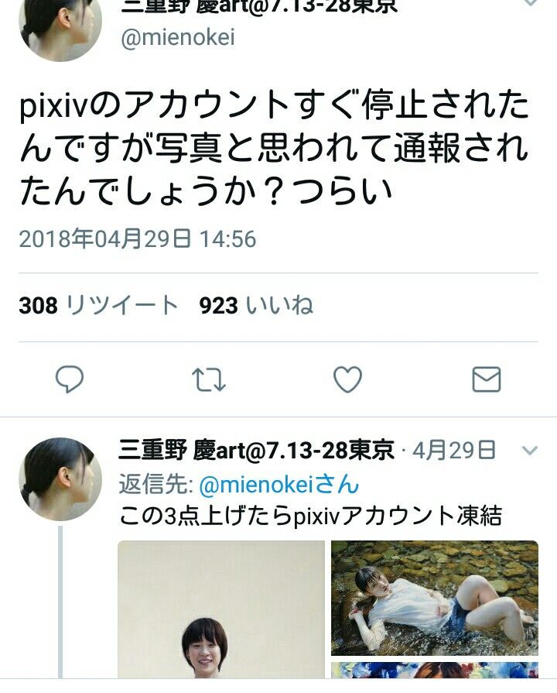Screen dimensions: 557x693
Task: Tap the reply speech bubble icon
Action: tap(70, 379)
